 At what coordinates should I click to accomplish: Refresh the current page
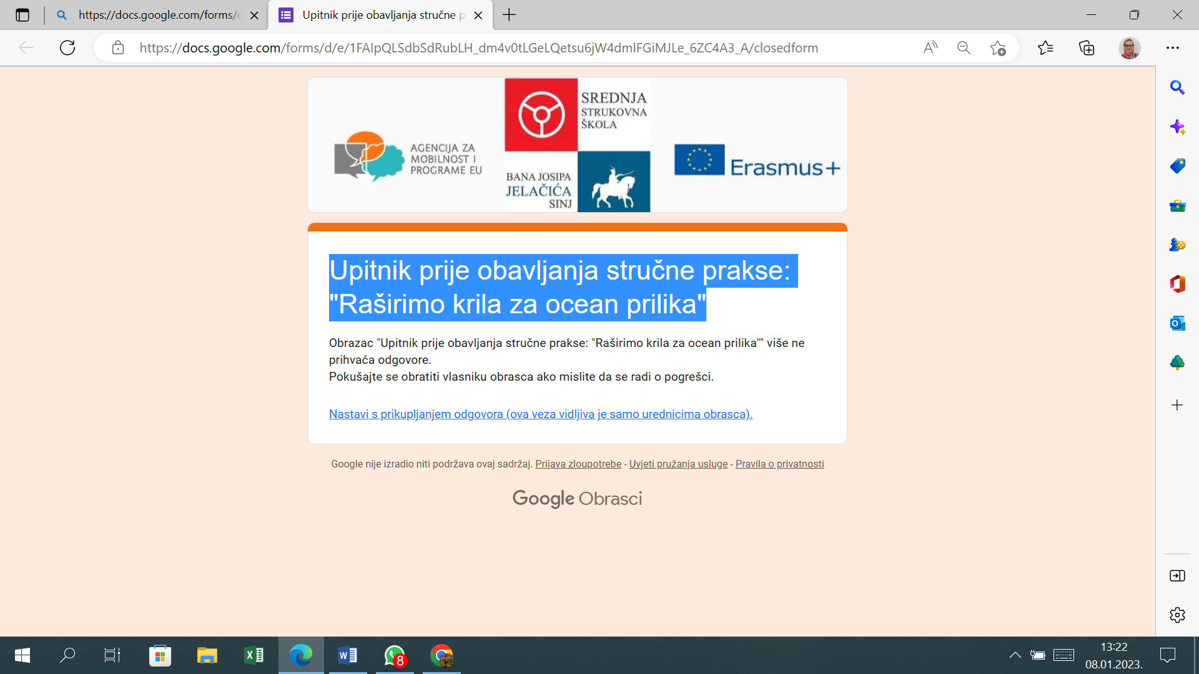pyautogui.click(x=67, y=47)
